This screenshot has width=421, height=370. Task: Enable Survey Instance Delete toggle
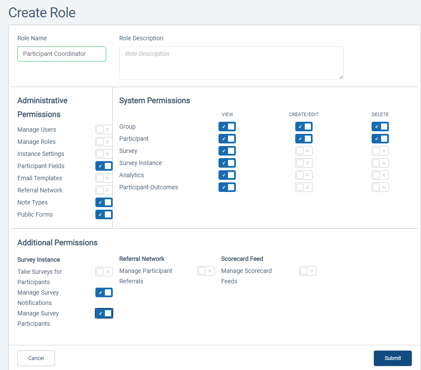click(380, 163)
